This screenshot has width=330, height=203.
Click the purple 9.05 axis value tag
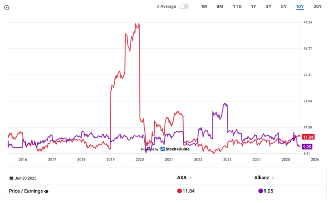click(x=307, y=147)
